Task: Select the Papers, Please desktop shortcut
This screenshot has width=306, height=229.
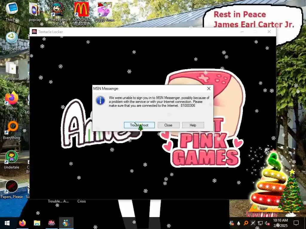Action: pos(12,189)
